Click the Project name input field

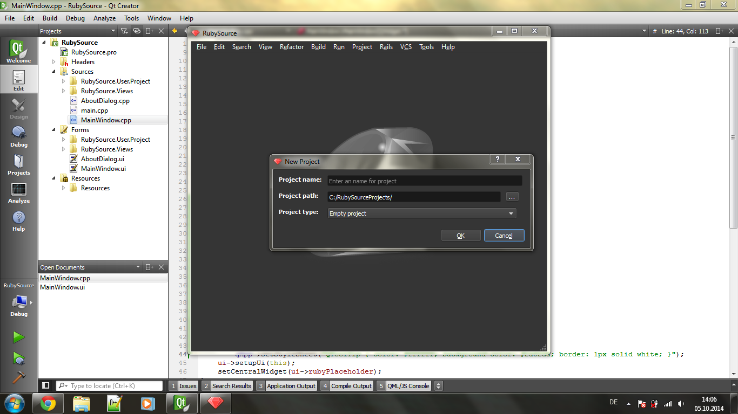(425, 181)
